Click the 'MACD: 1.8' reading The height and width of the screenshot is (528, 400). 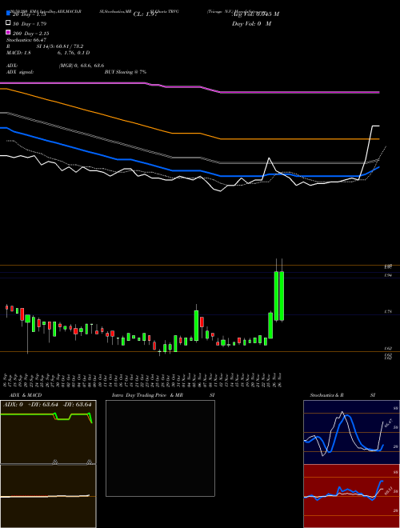[18, 53]
